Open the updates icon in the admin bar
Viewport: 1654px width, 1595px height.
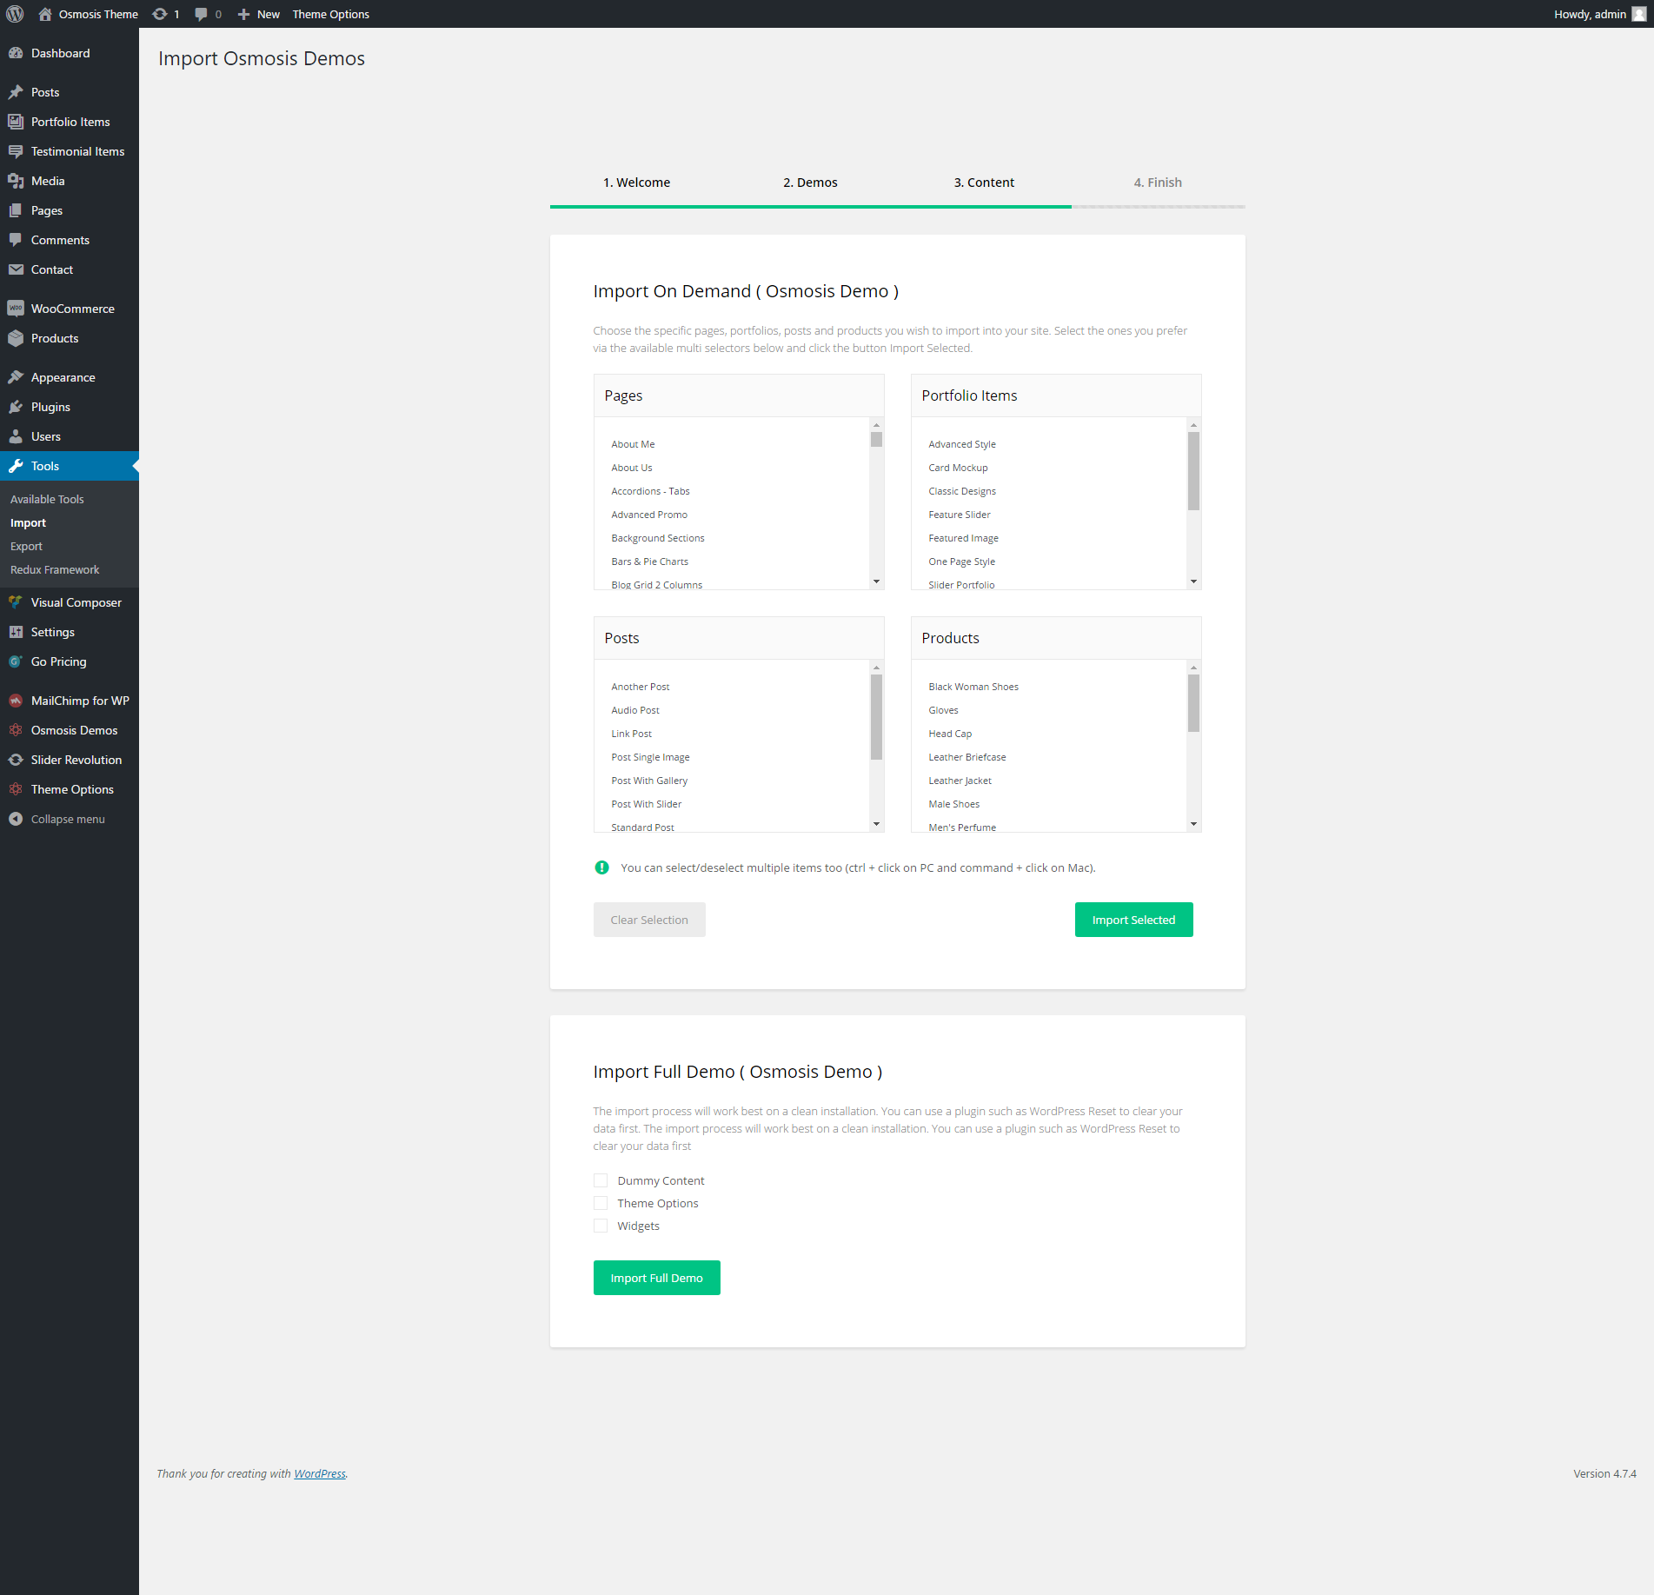click(x=160, y=14)
